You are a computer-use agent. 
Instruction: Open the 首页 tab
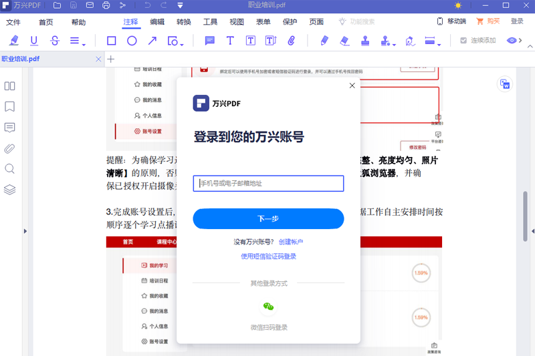[45, 22]
